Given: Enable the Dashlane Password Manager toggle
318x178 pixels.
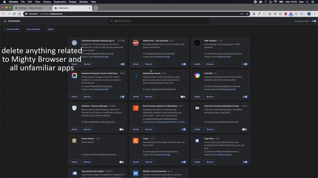Looking at the screenshot, I should pos(121,130).
